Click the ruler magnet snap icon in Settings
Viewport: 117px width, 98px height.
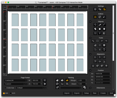click(100, 9)
